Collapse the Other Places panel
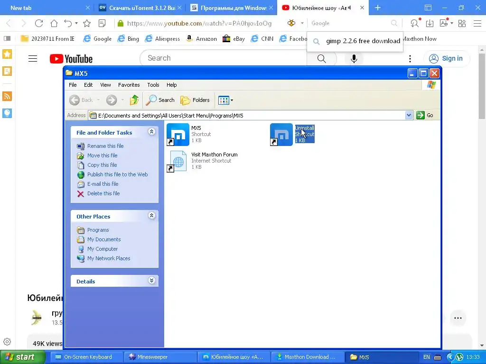Screen dimensions: 486x364 (x=151, y=216)
